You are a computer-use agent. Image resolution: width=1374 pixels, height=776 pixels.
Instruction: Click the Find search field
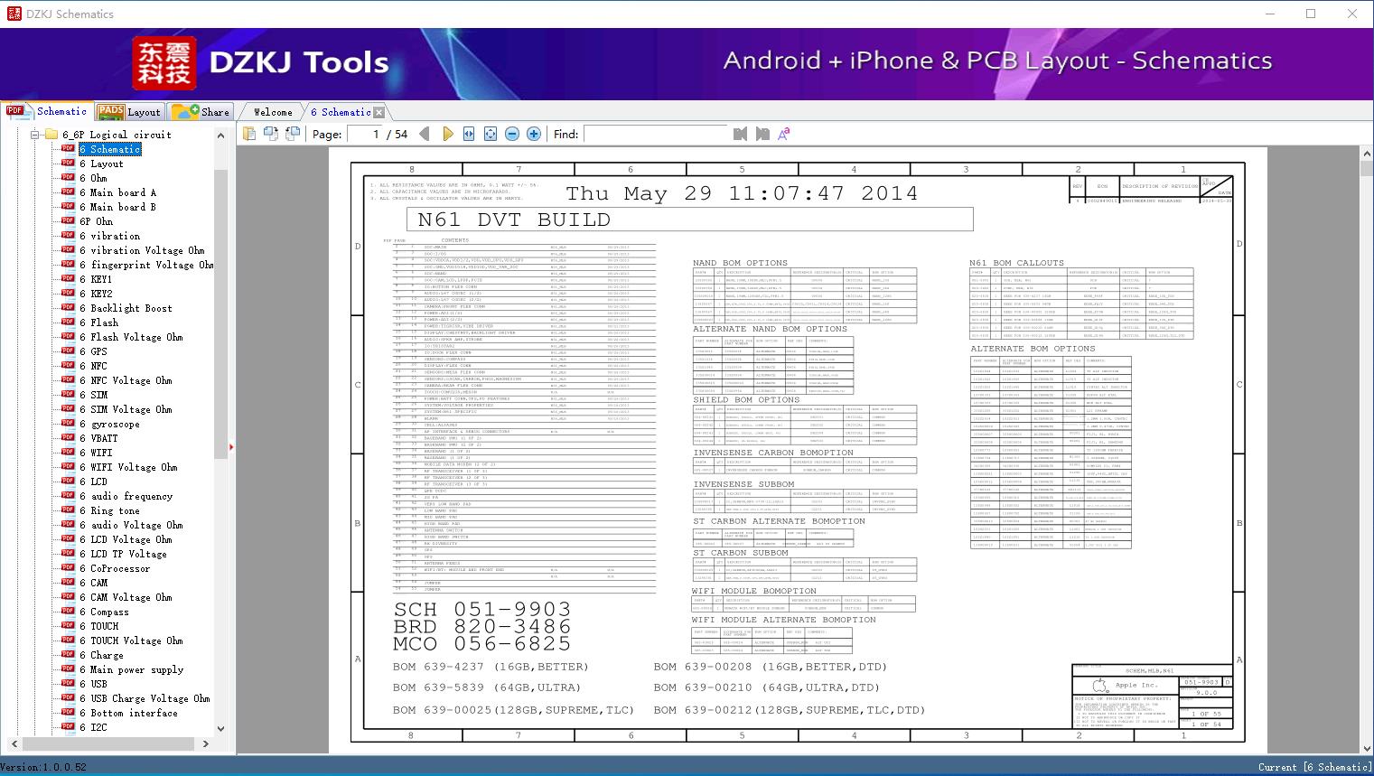tap(655, 134)
